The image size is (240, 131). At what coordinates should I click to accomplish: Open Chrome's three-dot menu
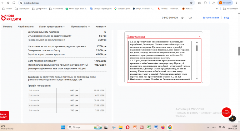click(x=237, y=3)
